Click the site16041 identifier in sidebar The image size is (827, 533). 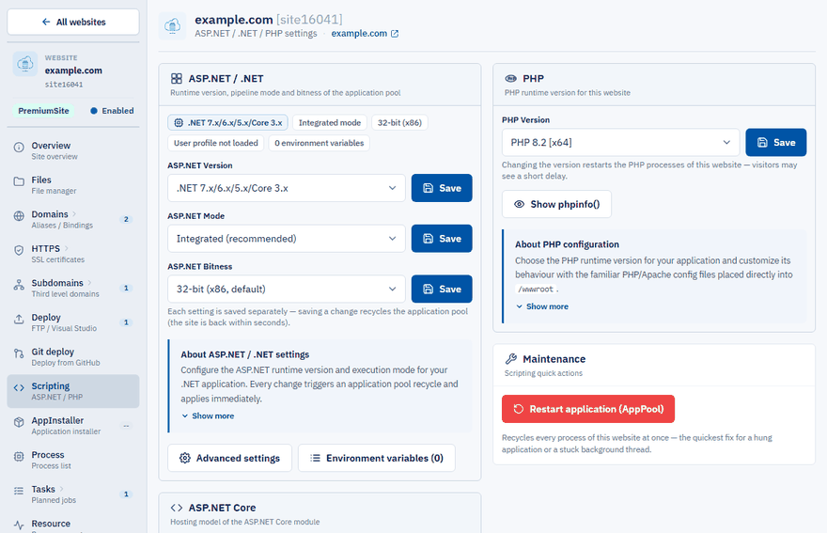[64, 85]
